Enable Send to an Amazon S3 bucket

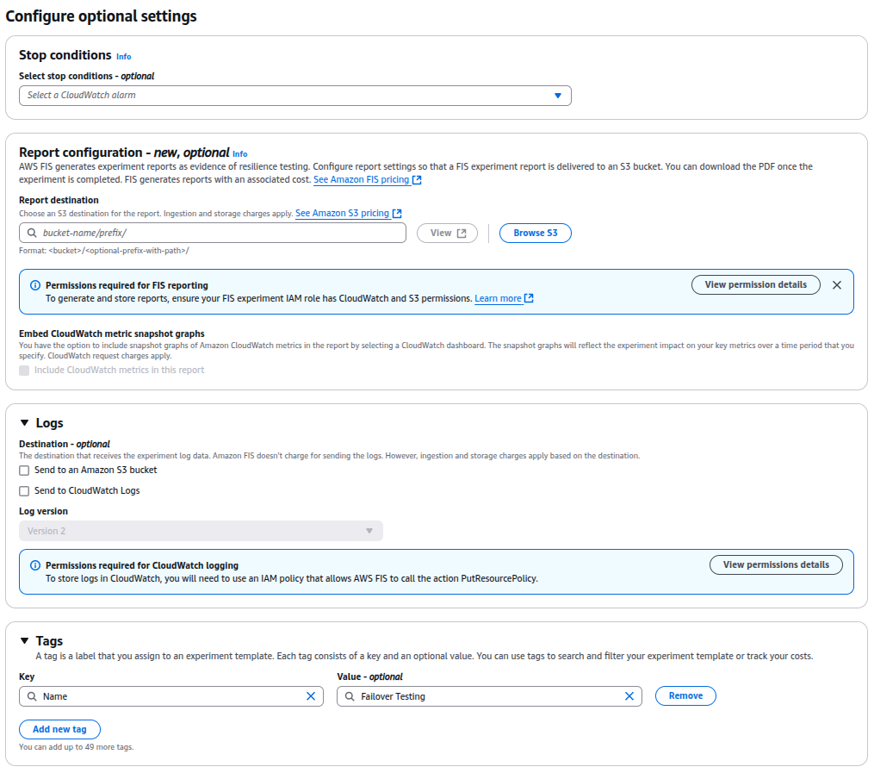coord(24,471)
